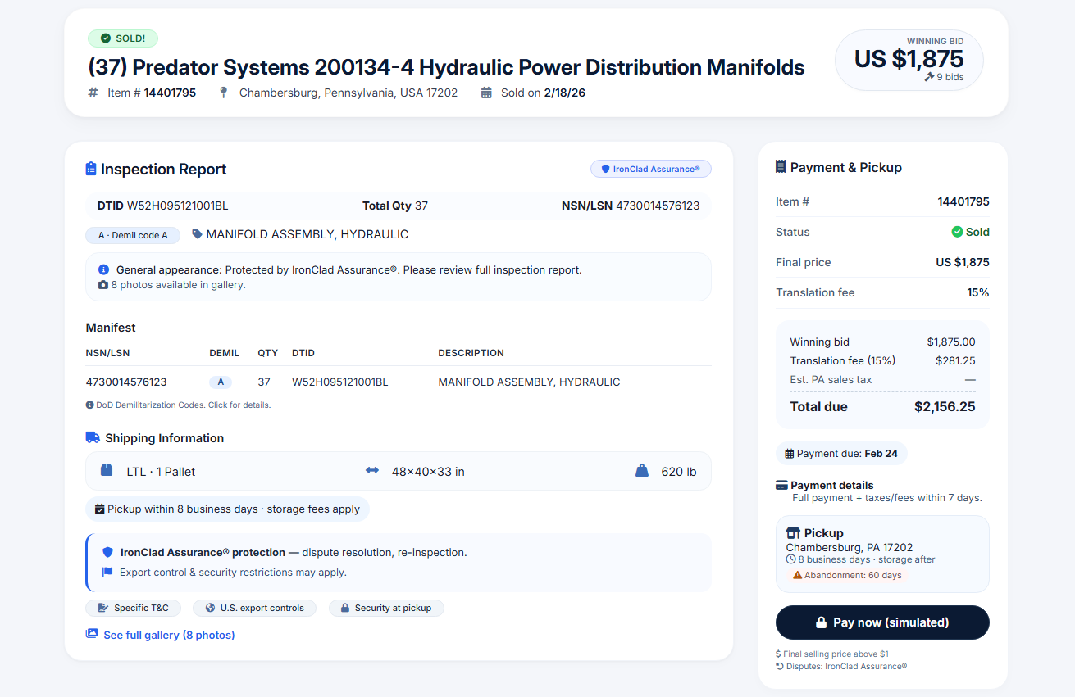1075x697 pixels.
Task: Open the U.S. export controls chip
Action: pyautogui.click(x=254, y=608)
